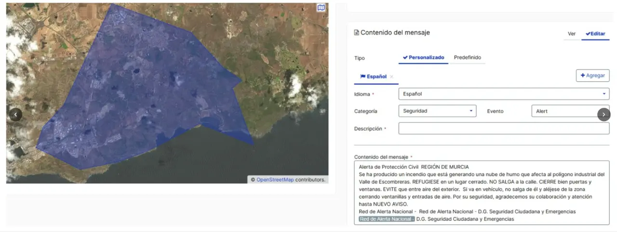Open the Categoría dropdown showing Seguridad
Image resolution: width=617 pixels, height=232 pixels.
(437, 111)
